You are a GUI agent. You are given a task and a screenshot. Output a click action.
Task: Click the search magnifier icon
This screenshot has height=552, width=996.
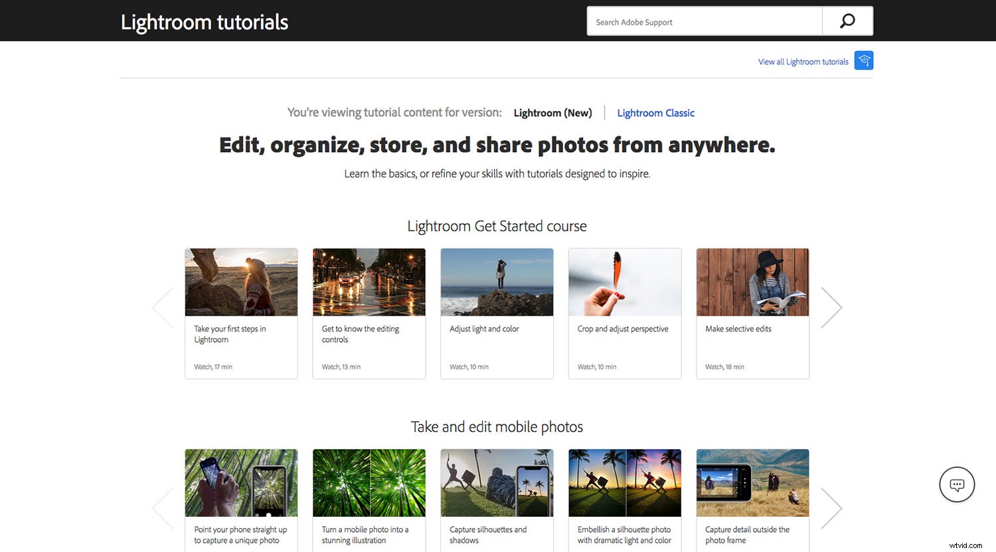847,21
